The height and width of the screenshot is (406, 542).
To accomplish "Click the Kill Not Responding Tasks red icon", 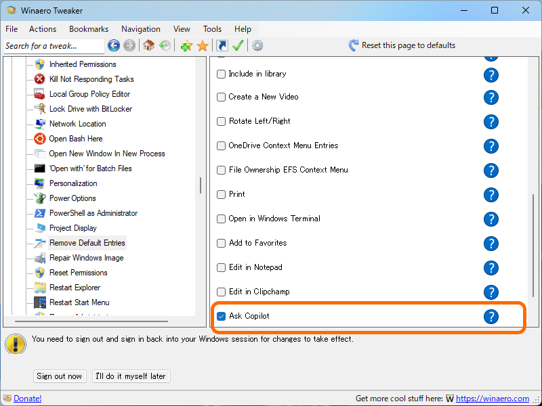I will pos(40,79).
